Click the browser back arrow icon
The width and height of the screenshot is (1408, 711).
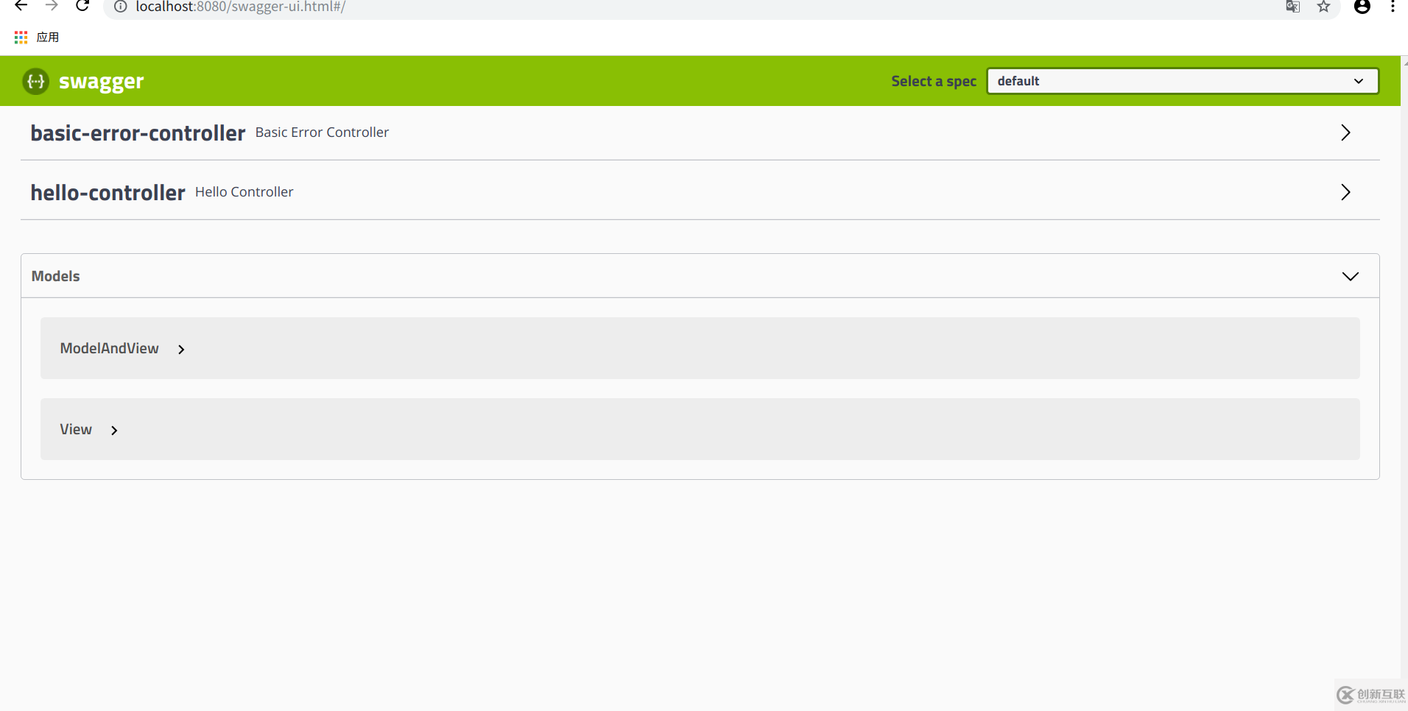click(20, 7)
